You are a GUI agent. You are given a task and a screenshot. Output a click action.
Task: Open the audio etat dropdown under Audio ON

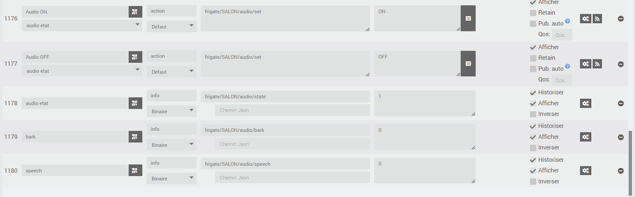82,26
